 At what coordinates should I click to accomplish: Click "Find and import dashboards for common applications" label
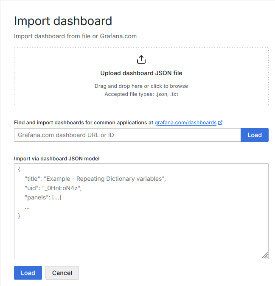tap(84, 123)
